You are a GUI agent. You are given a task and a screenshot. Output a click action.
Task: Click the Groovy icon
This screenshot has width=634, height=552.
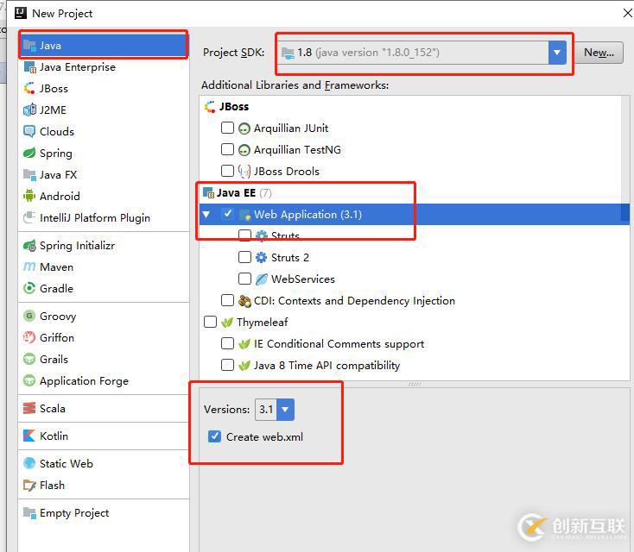coord(29,316)
